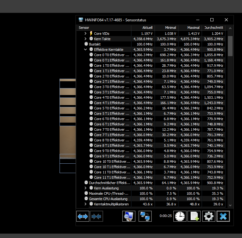Image resolution: width=242 pixels, height=238 pixels.
Task: Click the Maximale CPU-/Thread sensor icon
Action: [x=86, y=193]
